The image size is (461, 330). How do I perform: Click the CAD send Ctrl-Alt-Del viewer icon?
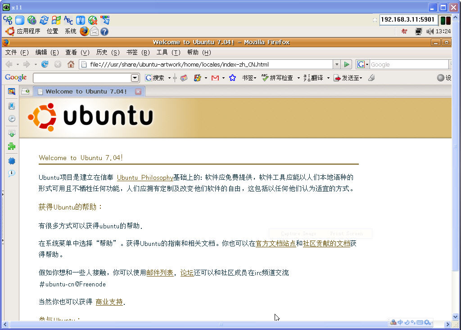[8, 20]
